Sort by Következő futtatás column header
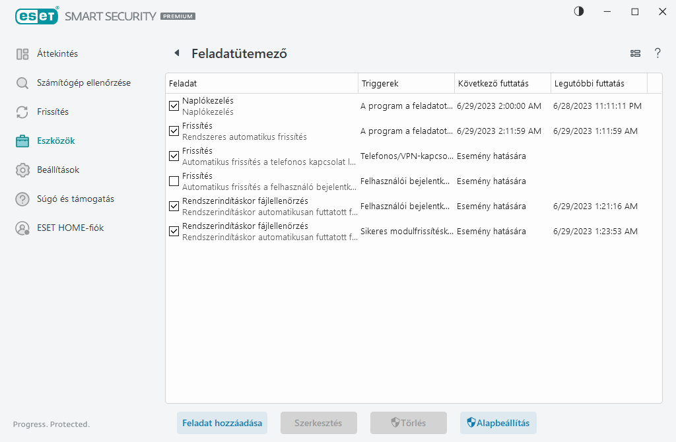This screenshot has width=676, height=442. click(502, 84)
